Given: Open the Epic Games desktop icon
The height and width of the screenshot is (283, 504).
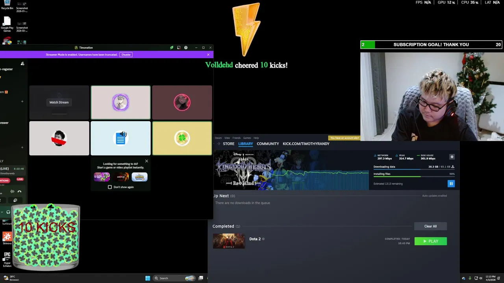Looking at the screenshot, I should coord(7,259).
